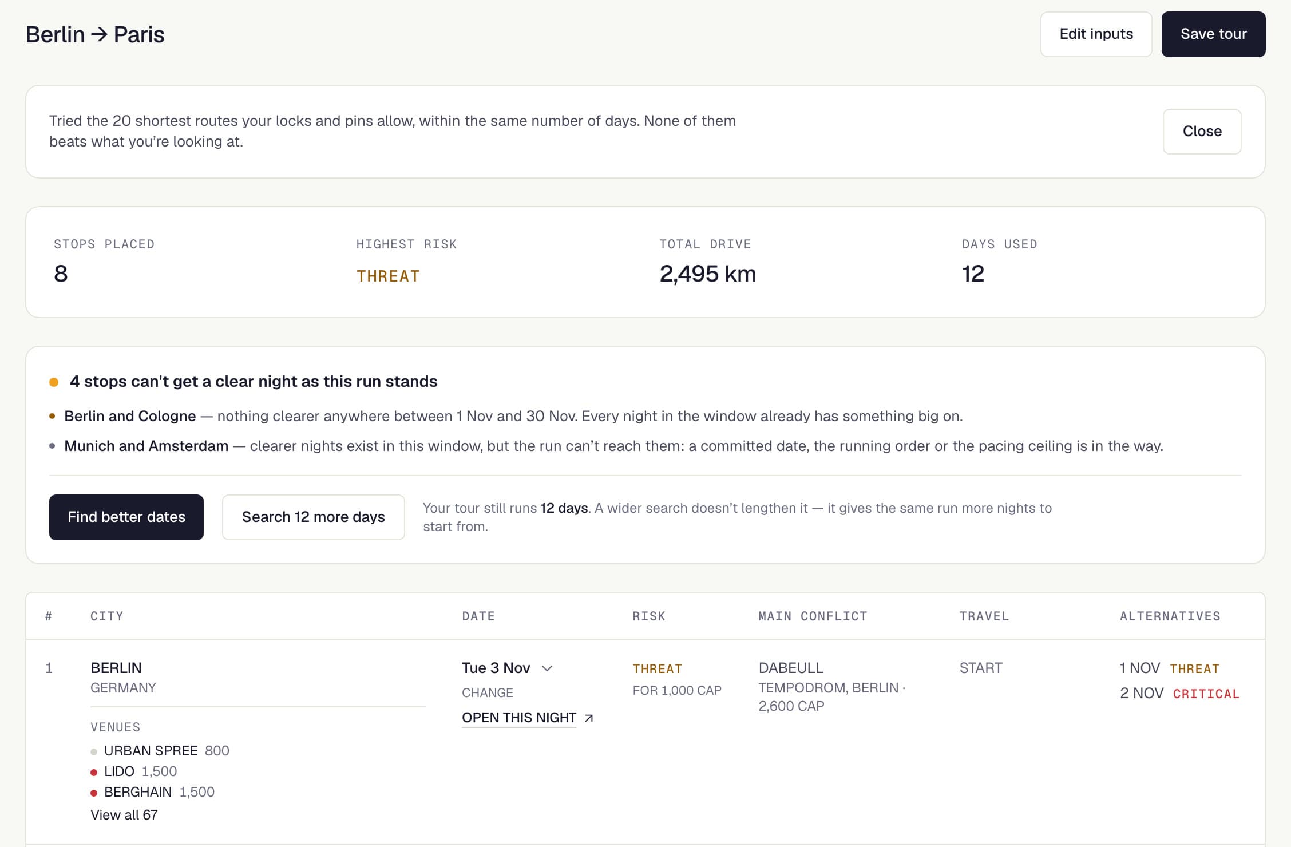
Task: Click the grey status dot beside Urban Spree
Action: pos(94,752)
